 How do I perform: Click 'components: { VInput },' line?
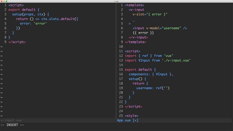click(x=151, y=74)
